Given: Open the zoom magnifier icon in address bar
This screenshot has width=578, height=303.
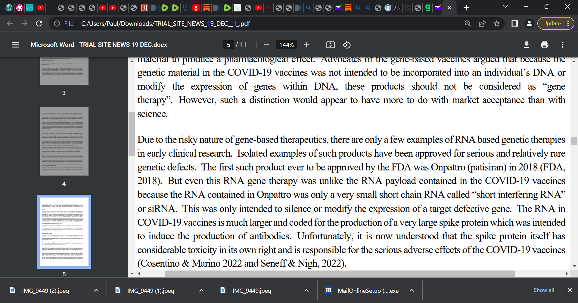Looking at the screenshot, I should (468, 23).
